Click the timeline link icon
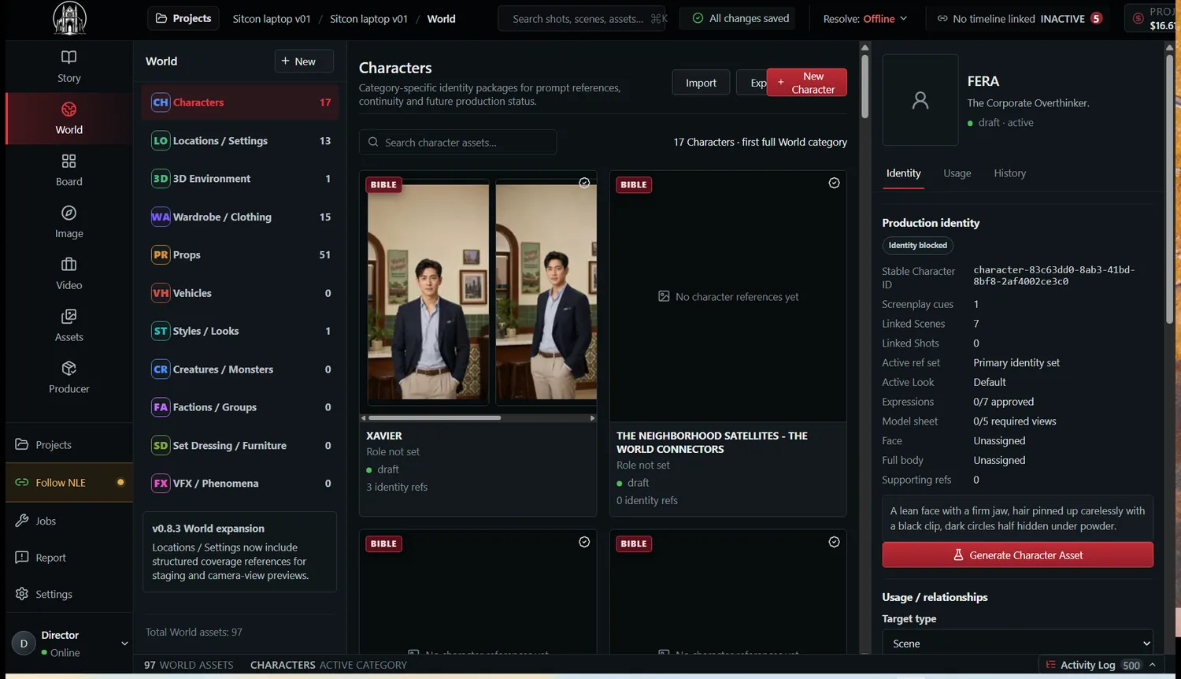The width and height of the screenshot is (1181, 679). point(942,19)
